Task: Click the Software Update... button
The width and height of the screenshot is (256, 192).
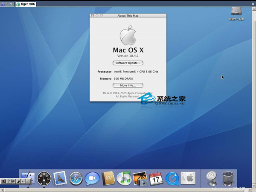Action: pyautogui.click(x=128, y=63)
